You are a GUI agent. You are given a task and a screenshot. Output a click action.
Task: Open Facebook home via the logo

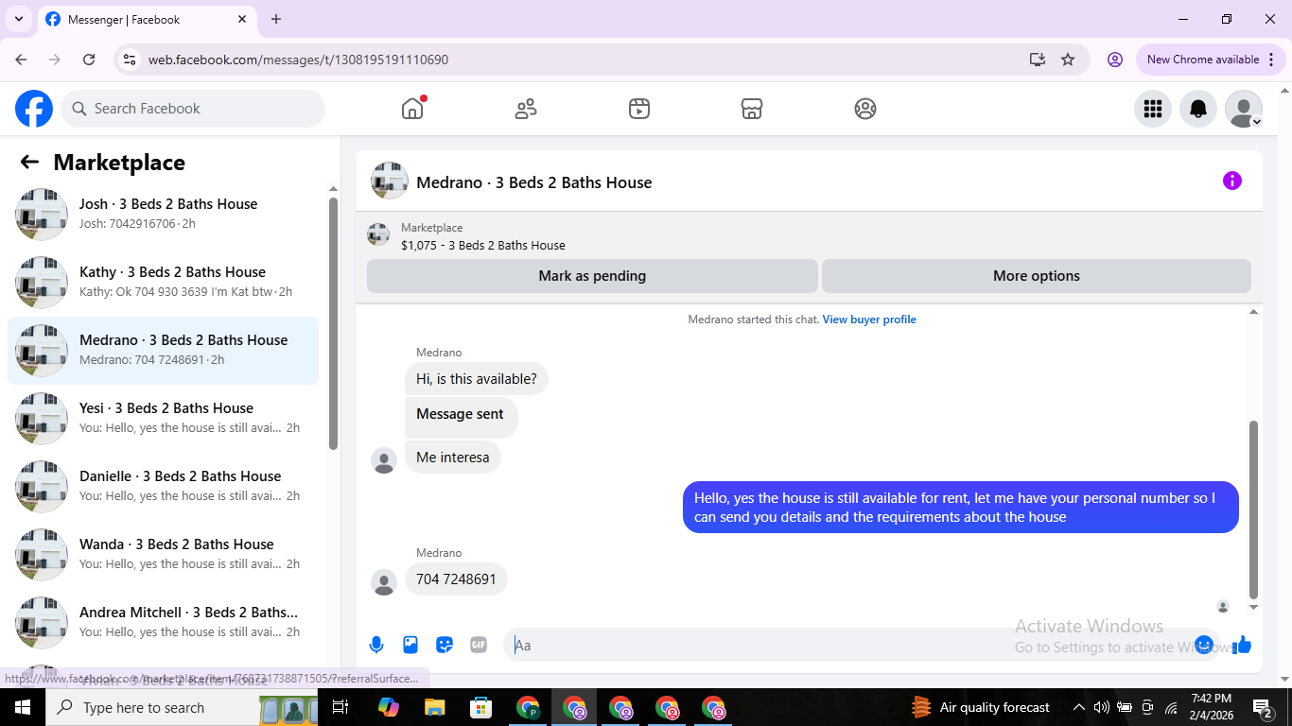click(x=34, y=109)
